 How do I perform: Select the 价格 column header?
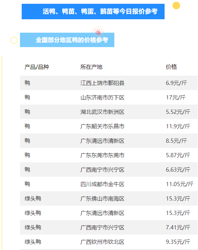(x=171, y=67)
